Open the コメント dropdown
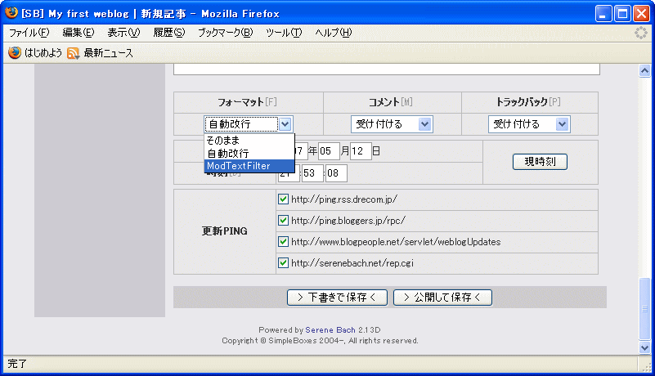This screenshot has height=376, width=655. [x=391, y=124]
